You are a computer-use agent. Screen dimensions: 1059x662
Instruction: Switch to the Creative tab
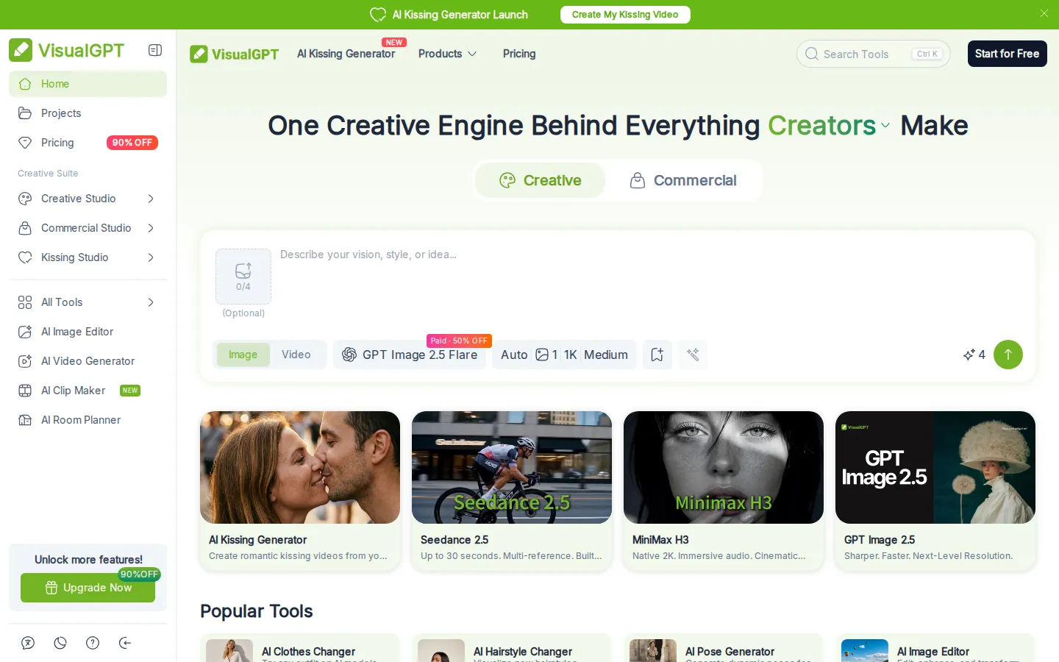click(x=540, y=180)
